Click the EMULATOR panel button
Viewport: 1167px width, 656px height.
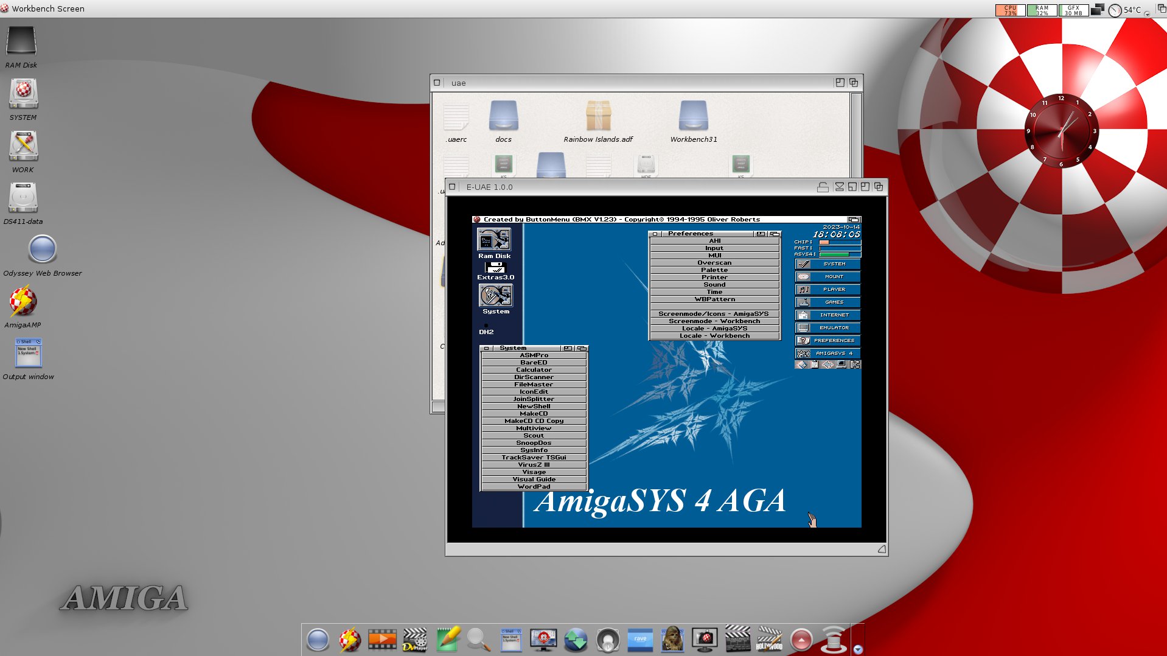(x=827, y=328)
